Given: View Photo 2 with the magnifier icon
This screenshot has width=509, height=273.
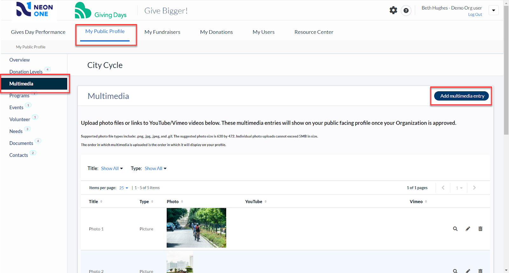Looking at the screenshot, I should pyautogui.click(x=455, y=271).
